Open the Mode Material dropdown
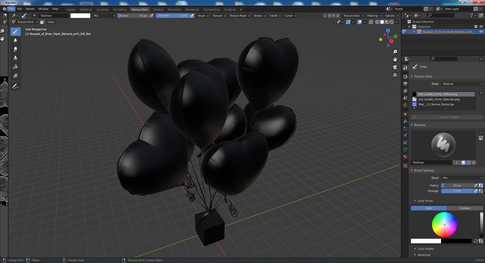This screenshot has height=263, width=485. 462,84
